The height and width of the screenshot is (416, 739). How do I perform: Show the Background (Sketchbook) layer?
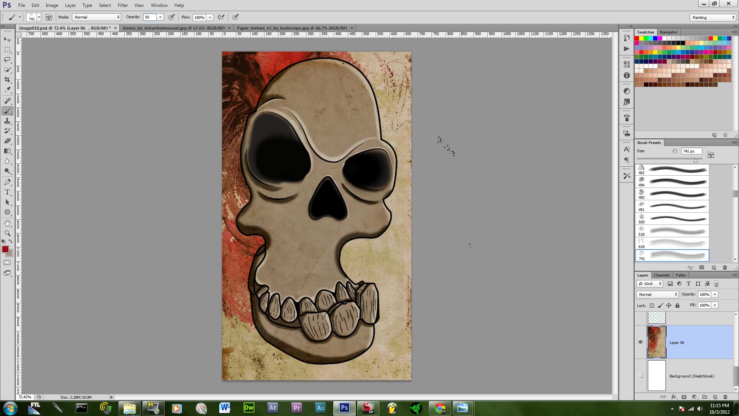tap(640, 376)
